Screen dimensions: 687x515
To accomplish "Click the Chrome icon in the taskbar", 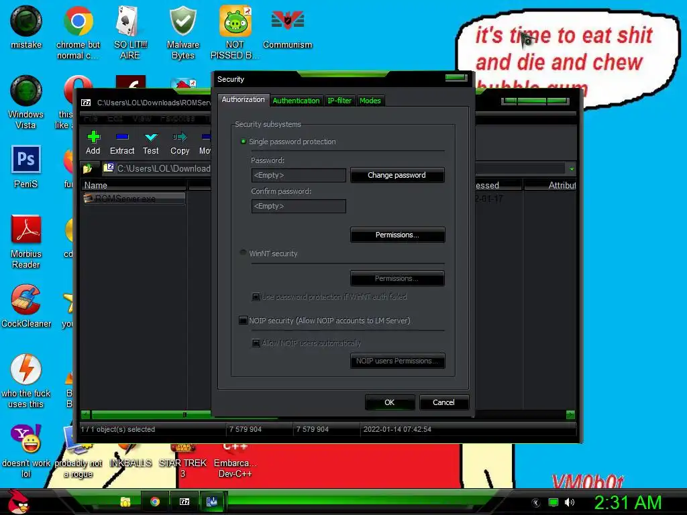I will [x=155, y=502].
